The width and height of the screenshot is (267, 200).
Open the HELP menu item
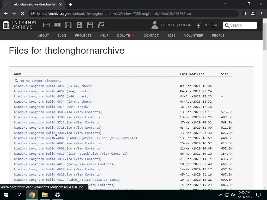(x=104, y=35)
